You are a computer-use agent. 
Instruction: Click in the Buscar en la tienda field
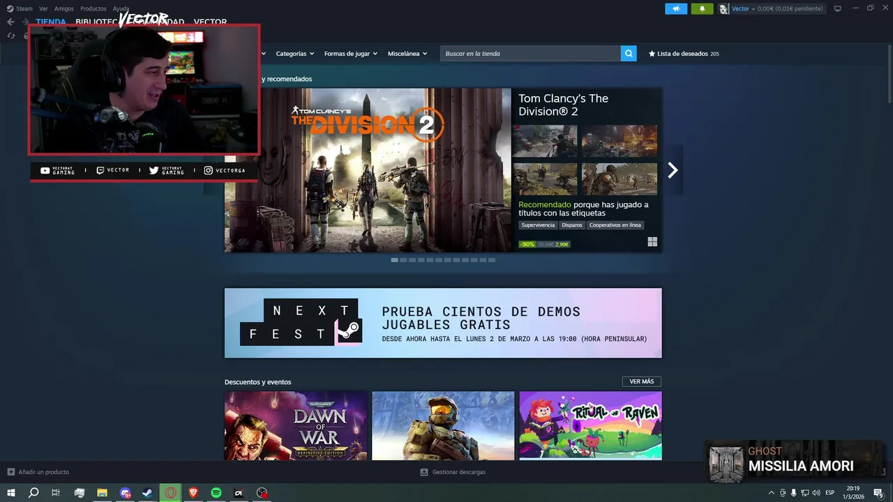pyautogui.click(x=530, y=54)
